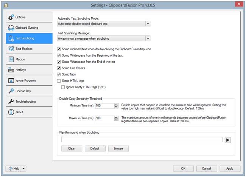Disable Scrub Tabs checkbox
The image size is (246, 177).
coord(59,74)
